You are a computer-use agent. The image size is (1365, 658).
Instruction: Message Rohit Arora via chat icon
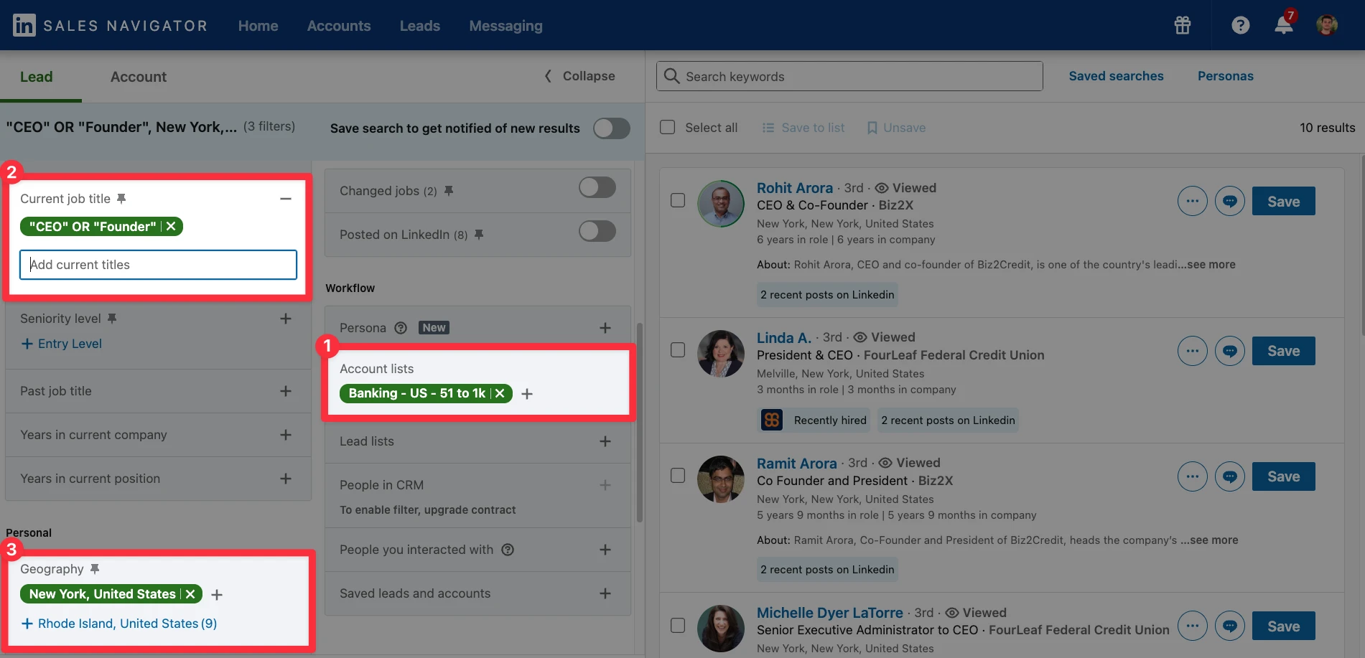pos(1229,202)
